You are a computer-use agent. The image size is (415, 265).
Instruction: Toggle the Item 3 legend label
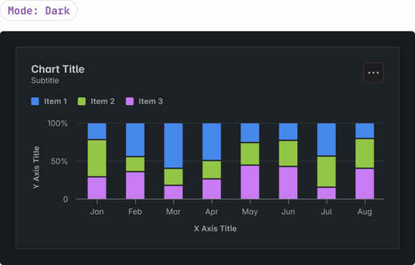pyautogui.click(x=151, y=102)
